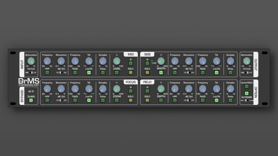Click the SIDE Resonance knob
This screenshot has height=156, width=278.
pyautogui.click(x=189, y=61)
